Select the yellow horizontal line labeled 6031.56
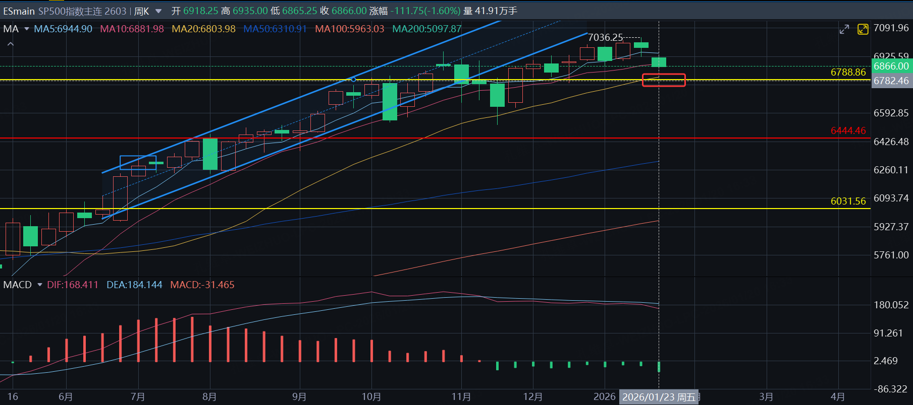Viewport: 913px width, 405px height. click(x=434, y=208)
